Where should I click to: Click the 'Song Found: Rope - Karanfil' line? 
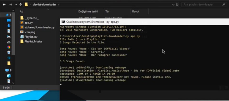pos(82,52)
